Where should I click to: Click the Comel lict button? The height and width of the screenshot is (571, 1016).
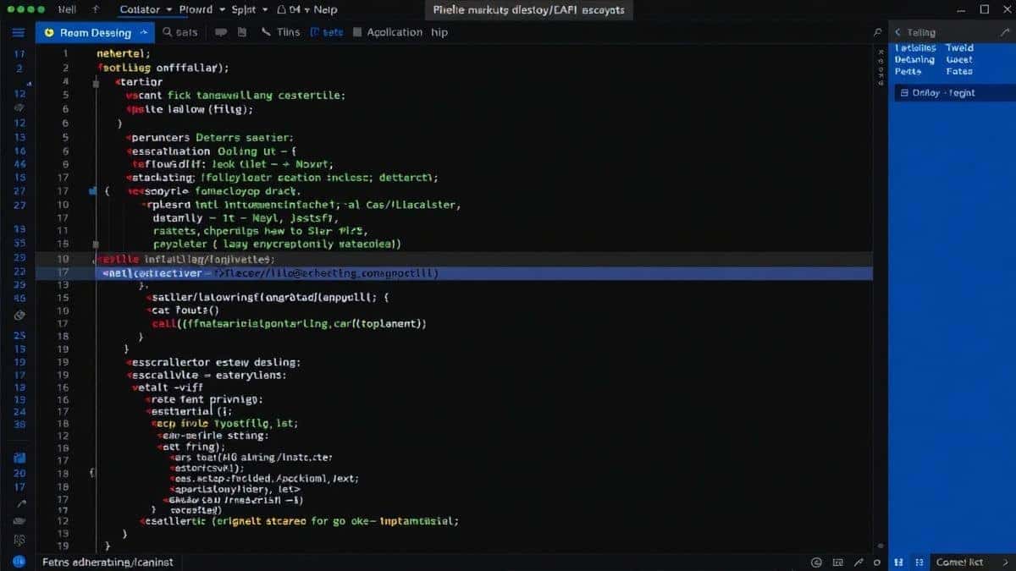pos(959,562)
